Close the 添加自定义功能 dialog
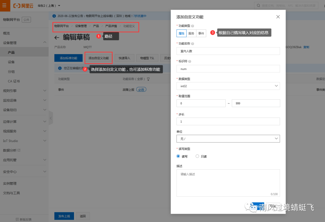This screenshot has height=222, width=325. (278, 17)
